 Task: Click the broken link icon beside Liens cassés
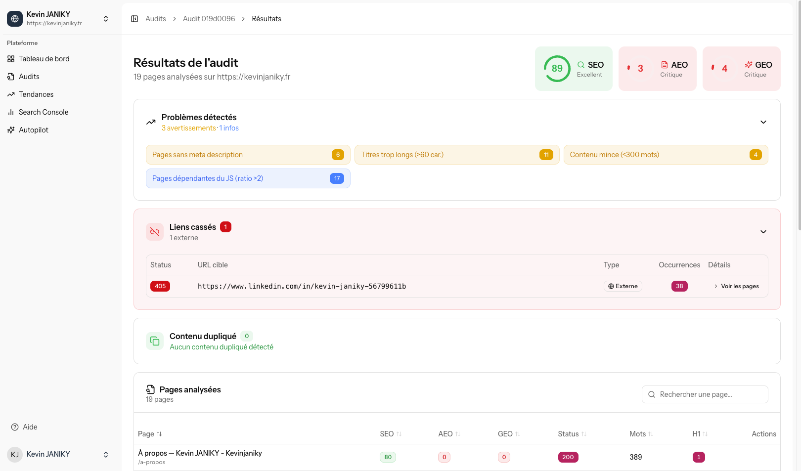click(x=154, y=231)
